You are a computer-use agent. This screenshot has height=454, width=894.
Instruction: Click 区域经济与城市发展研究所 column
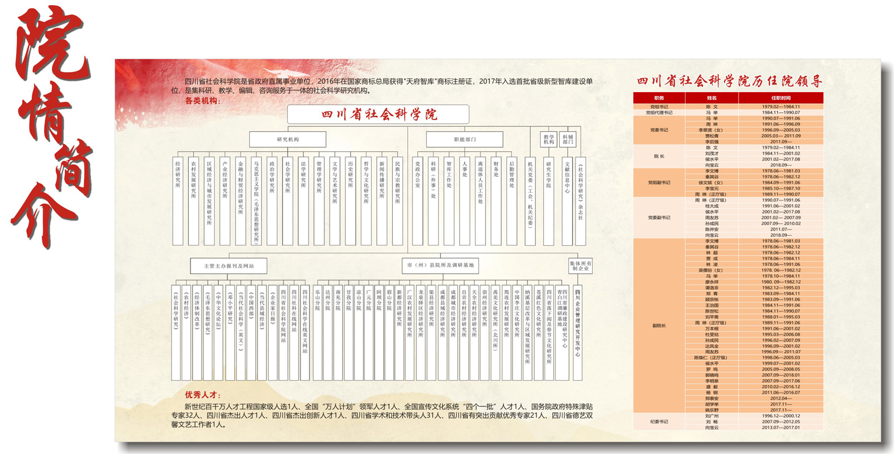[x=209, y=200]
